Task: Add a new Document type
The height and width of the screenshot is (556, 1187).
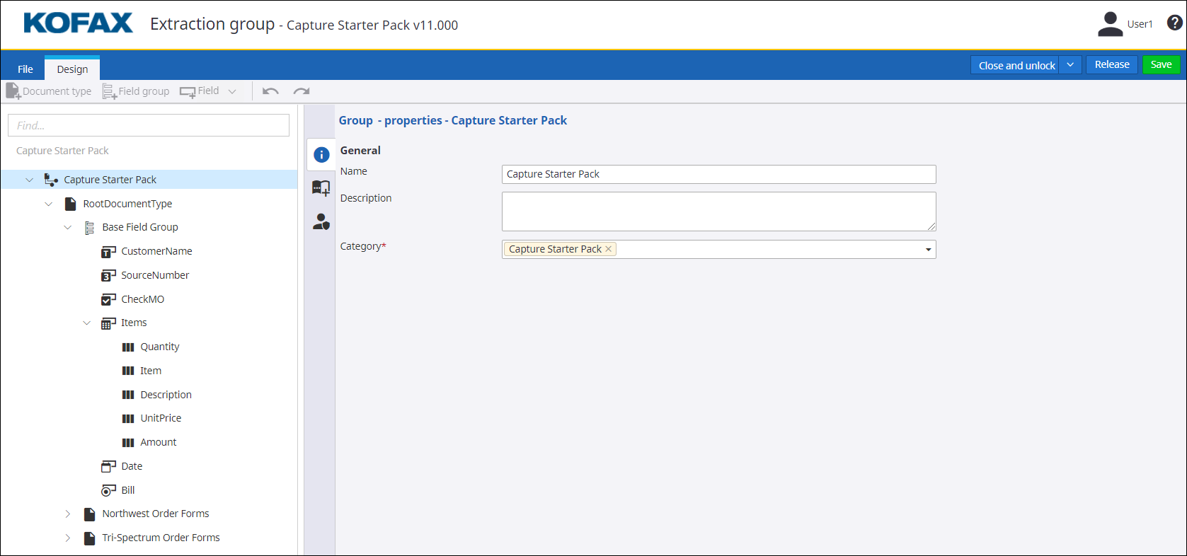Action: [49, 91]
